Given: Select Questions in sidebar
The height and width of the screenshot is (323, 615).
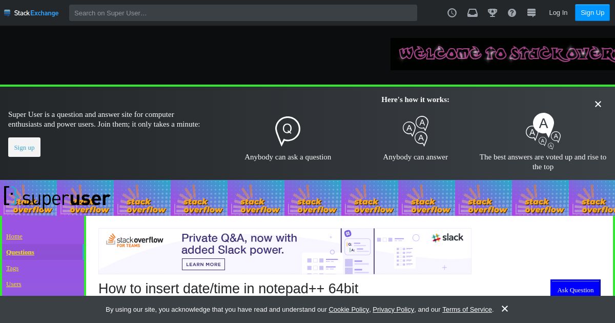Looking at the screenshot, I should pyautogui.click(x=20, y=252).
